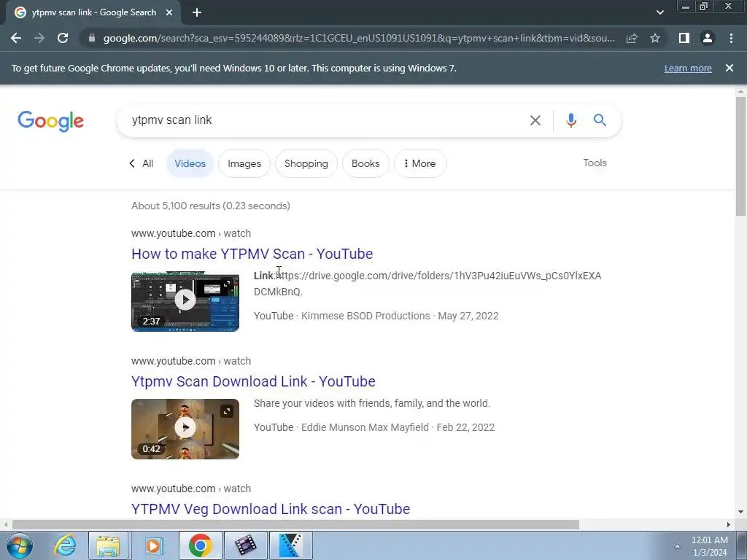Go back using the browser back arrow
Screen dimensions: 747x560
click(x=16, y=38)
